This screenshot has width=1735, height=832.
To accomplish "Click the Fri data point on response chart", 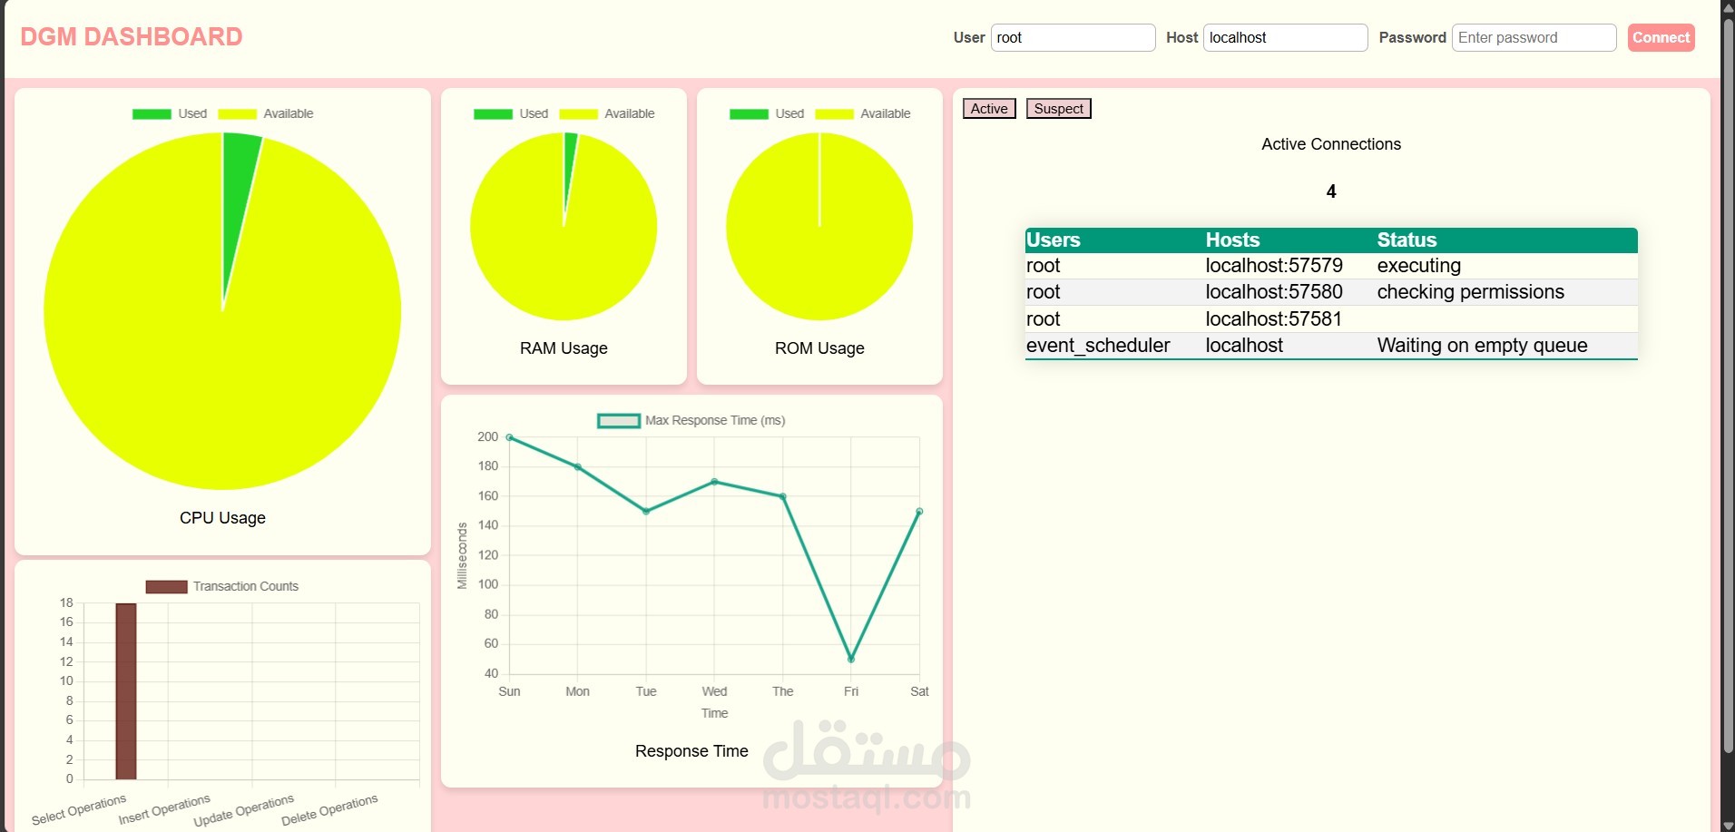I will coord(851,660).
